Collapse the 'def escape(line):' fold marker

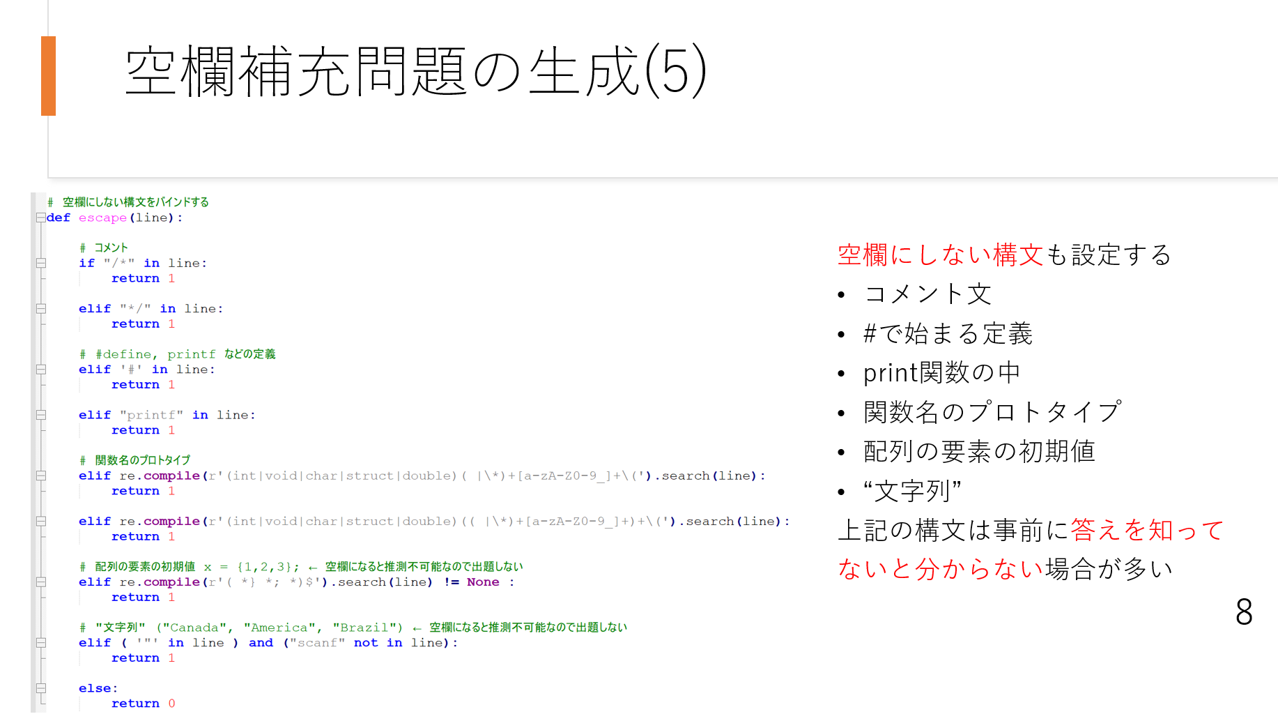41,218
